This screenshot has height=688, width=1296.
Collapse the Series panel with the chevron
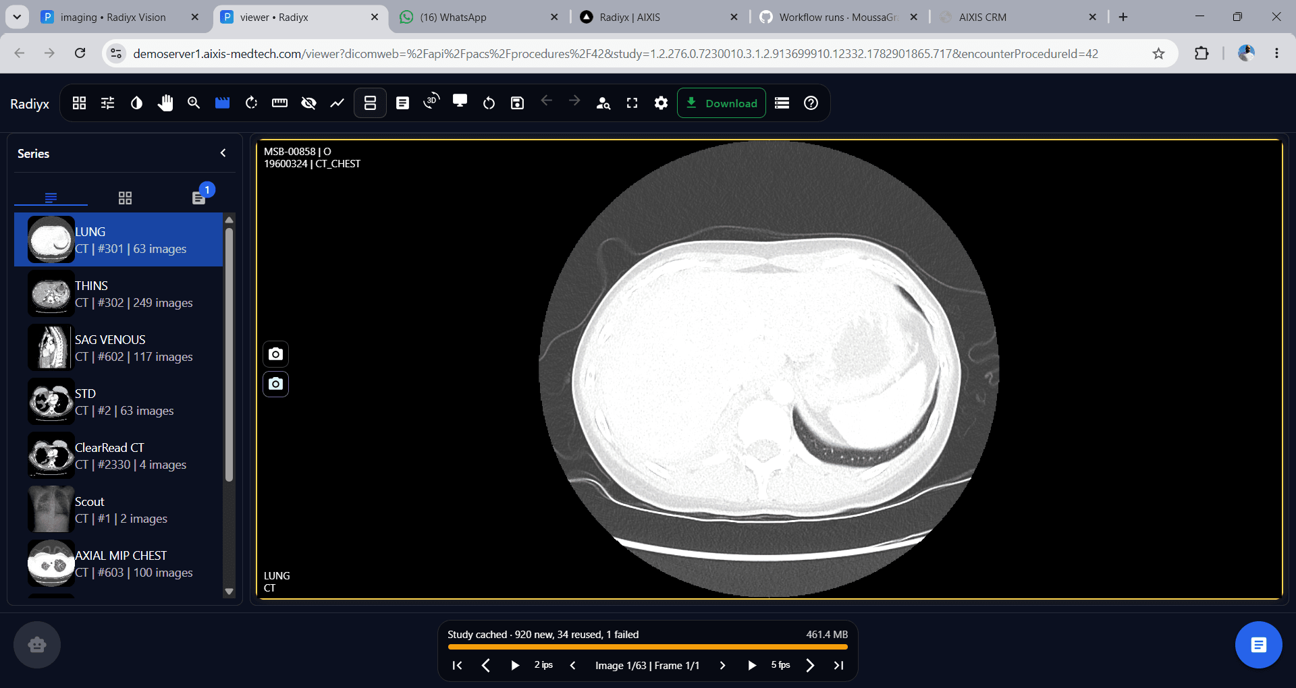(x=223, y=153)
